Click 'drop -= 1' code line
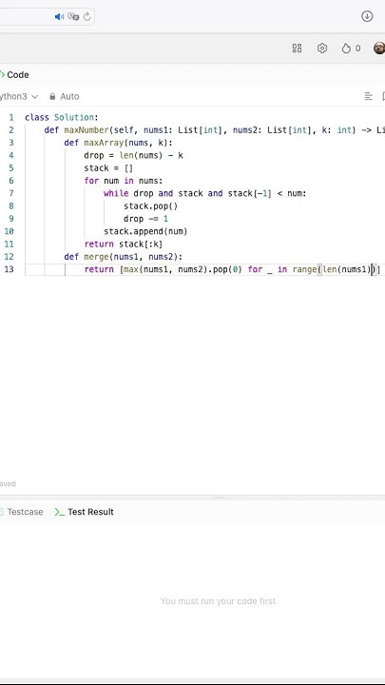 click(x=145, y=219)
